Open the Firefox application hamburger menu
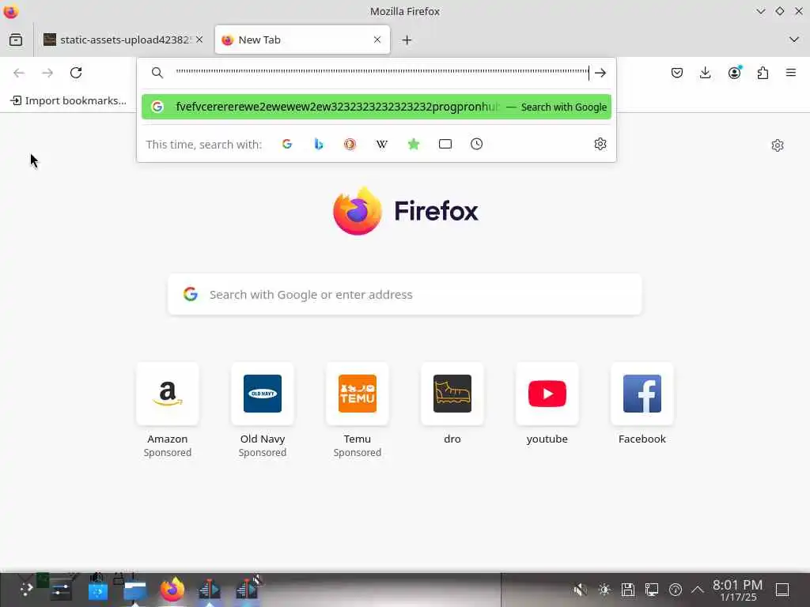 coord(791,73)
